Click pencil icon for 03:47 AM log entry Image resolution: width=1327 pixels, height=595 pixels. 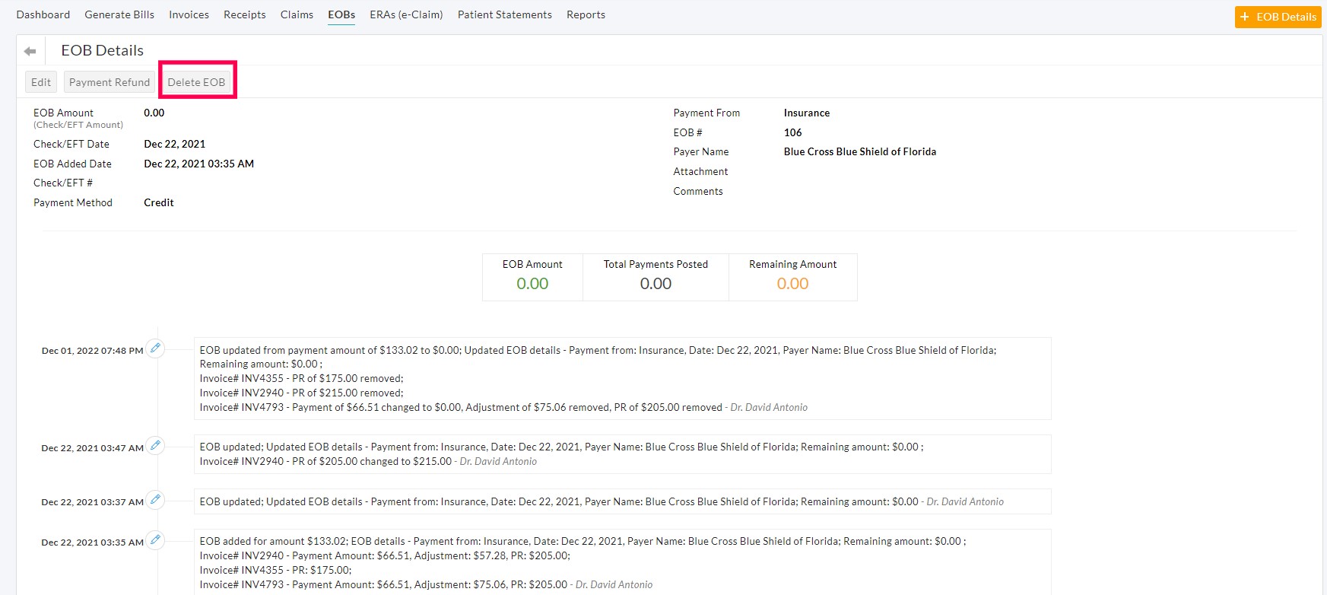point(155,446)
